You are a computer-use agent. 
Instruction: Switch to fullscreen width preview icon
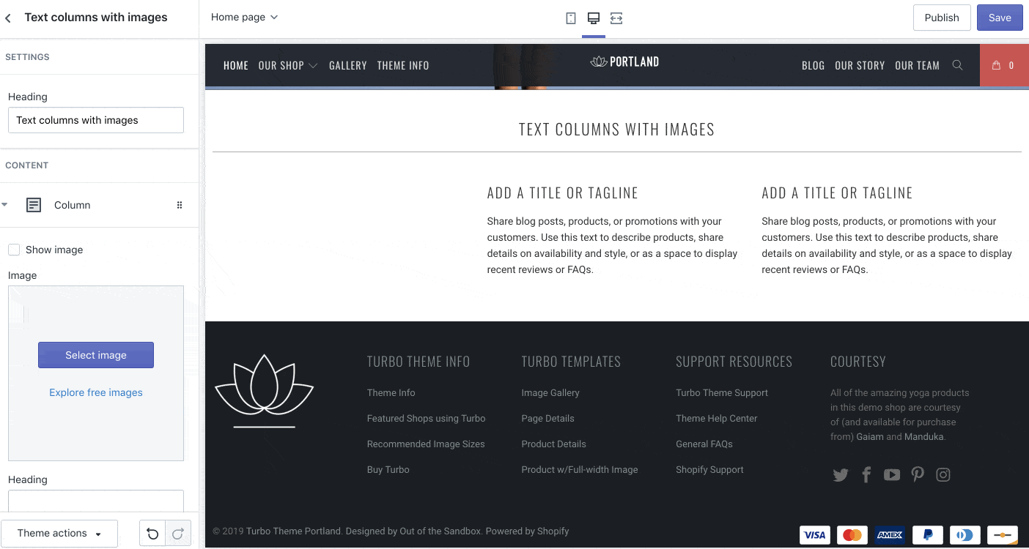(616, 18)
